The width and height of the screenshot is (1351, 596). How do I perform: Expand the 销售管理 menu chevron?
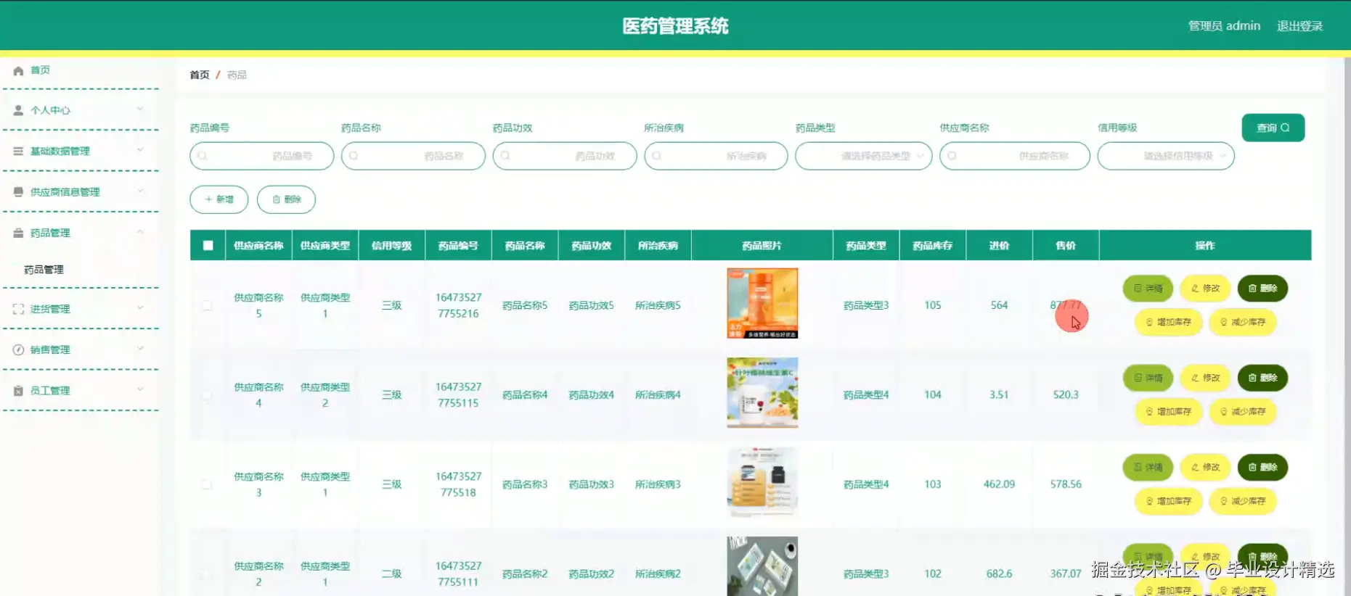coord(140,349)
